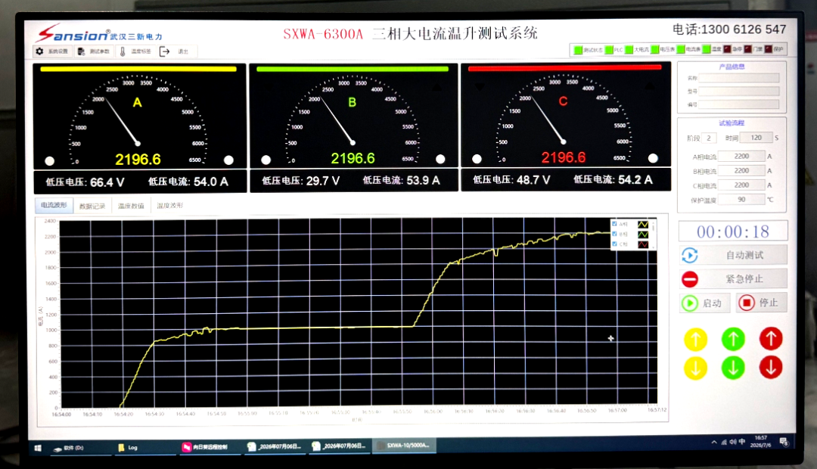This screenshot has height=469, width=817.
Task: Click the yellow up arrow for phase A
Action: pyautogui.click(x=695, y=339)
